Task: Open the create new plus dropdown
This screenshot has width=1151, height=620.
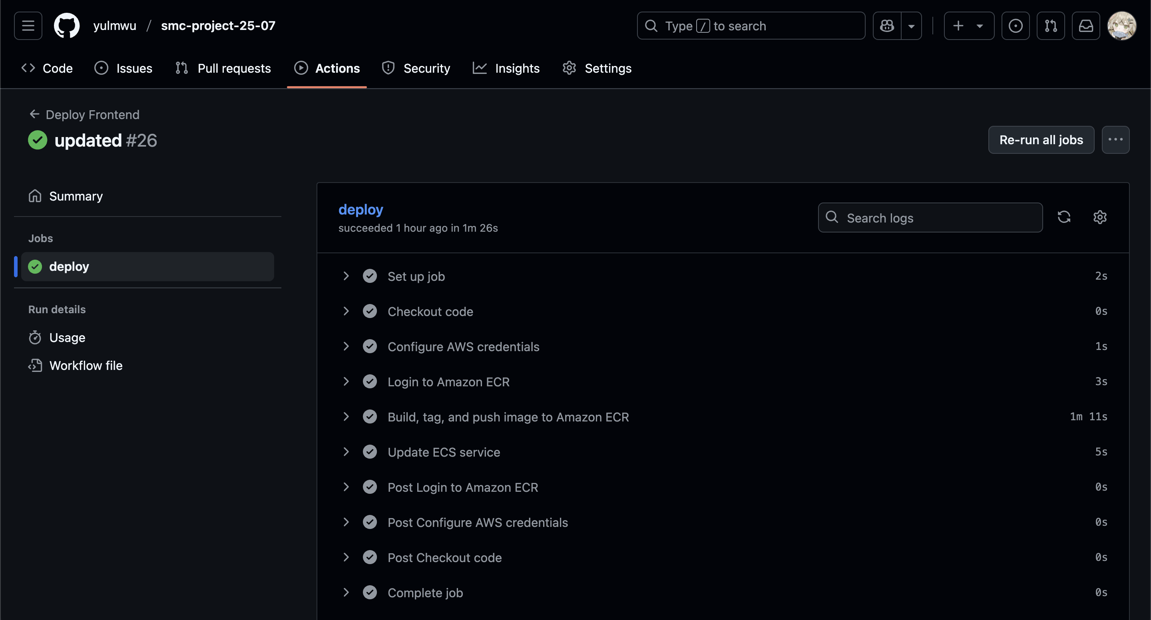Action: [968, 26]
